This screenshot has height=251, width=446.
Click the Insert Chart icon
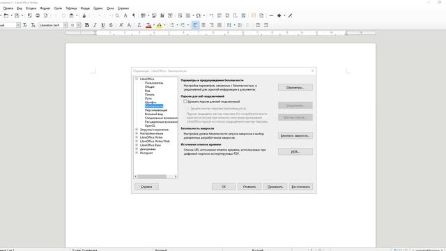pyautogui.click(x=162, y=15)
